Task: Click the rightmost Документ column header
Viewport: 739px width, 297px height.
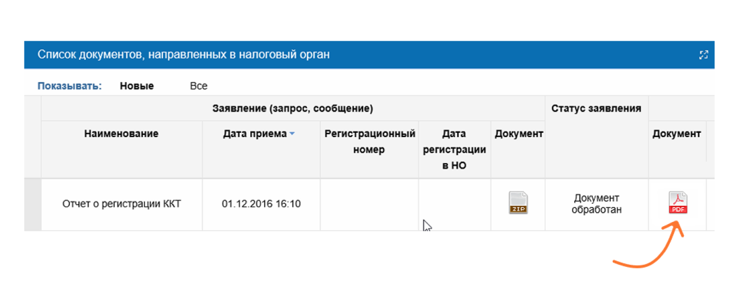Action: (676, 134)
